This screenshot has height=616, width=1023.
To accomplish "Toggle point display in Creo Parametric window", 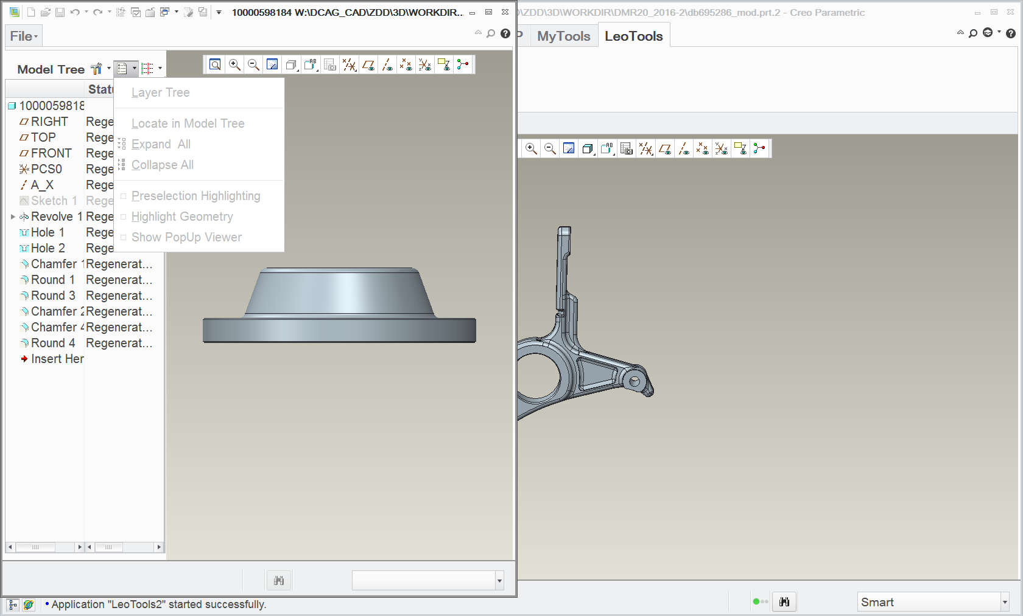I will click(x=703, y=148).
